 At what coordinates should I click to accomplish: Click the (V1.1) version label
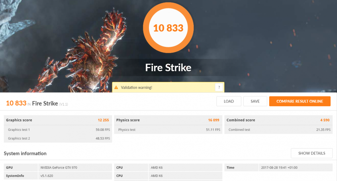64,104
